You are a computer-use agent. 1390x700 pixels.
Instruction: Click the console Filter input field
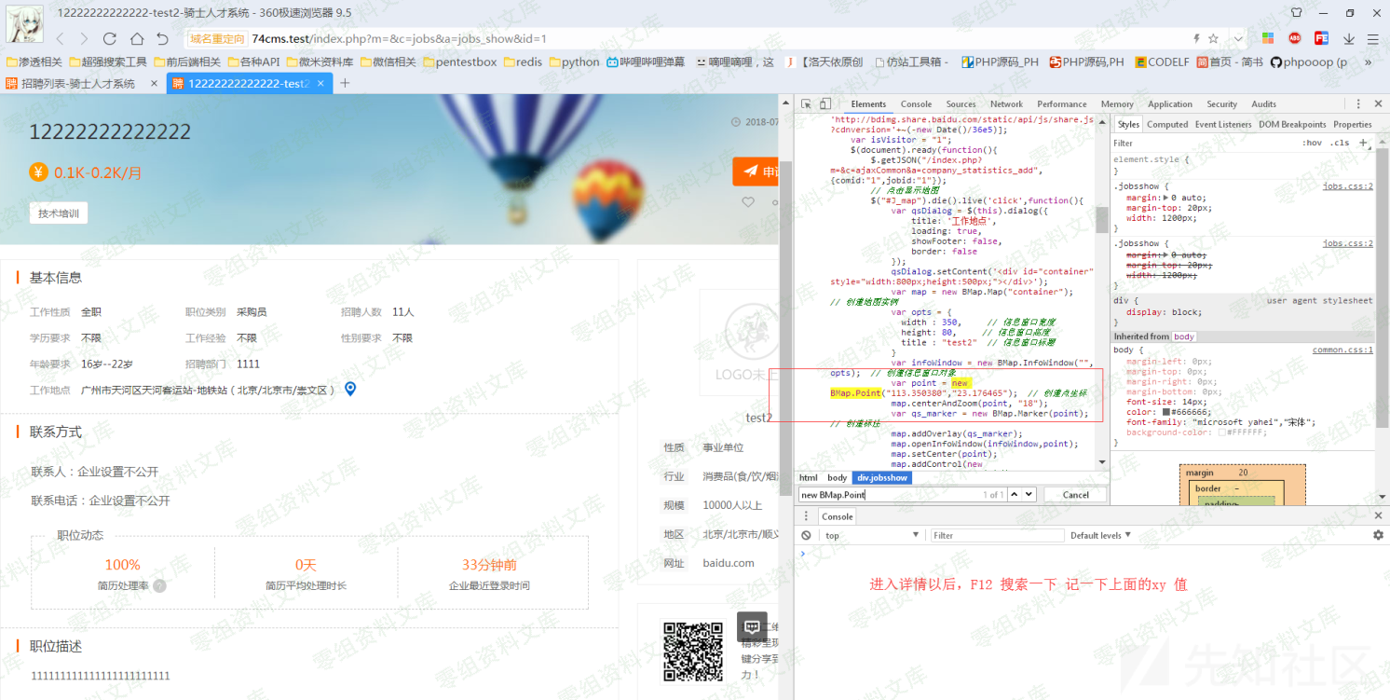click(997, 536)
